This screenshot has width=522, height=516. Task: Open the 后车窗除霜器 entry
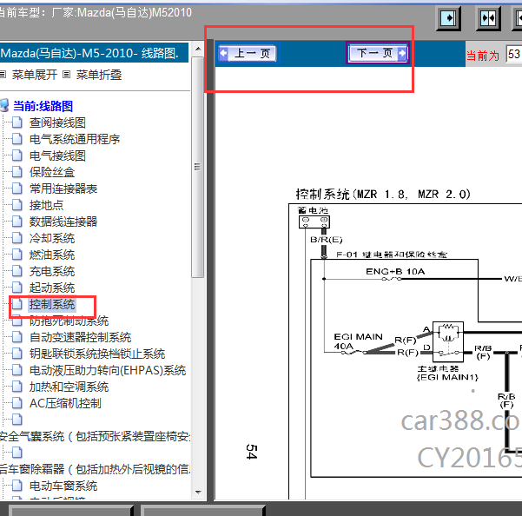pyautogui.click(x=95, y=469)
